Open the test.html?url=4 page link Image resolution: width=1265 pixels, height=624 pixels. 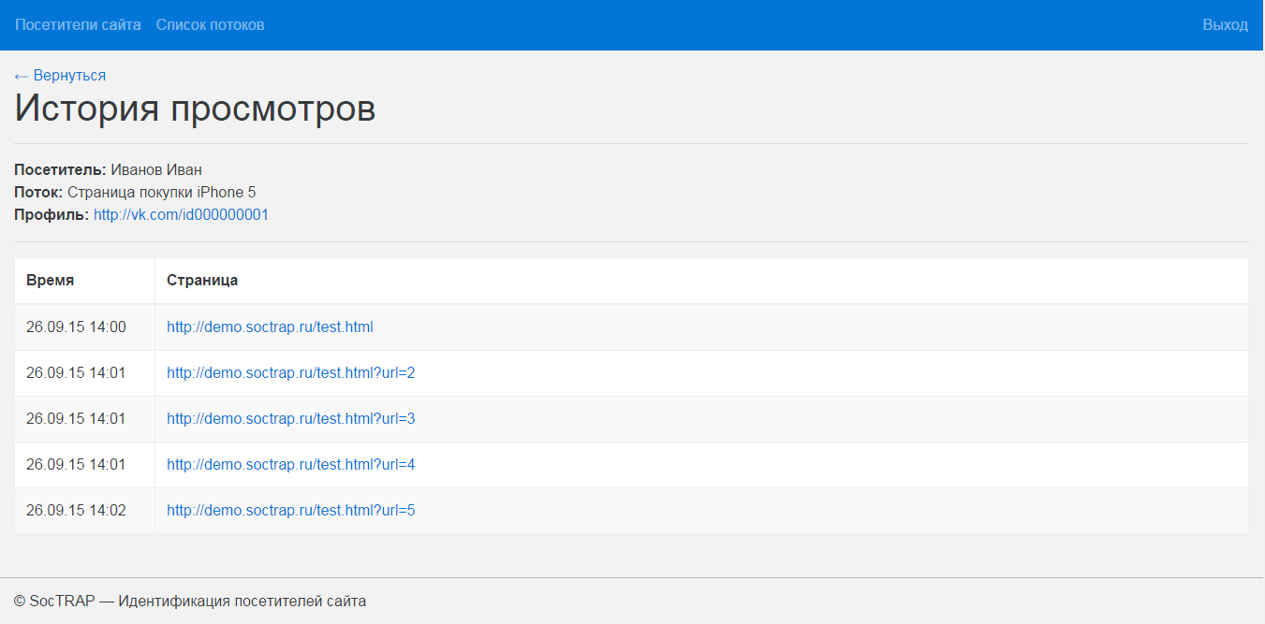coord(290,465)
